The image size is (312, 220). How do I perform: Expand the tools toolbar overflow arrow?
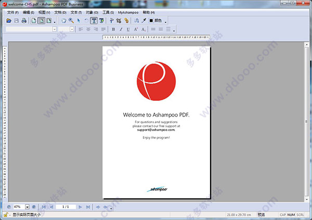(x=165, y=22)
